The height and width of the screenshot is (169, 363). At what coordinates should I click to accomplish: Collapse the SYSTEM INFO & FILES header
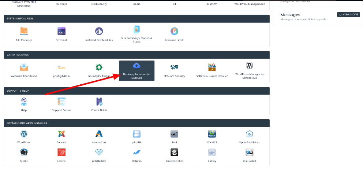click(x=136, y=19)
